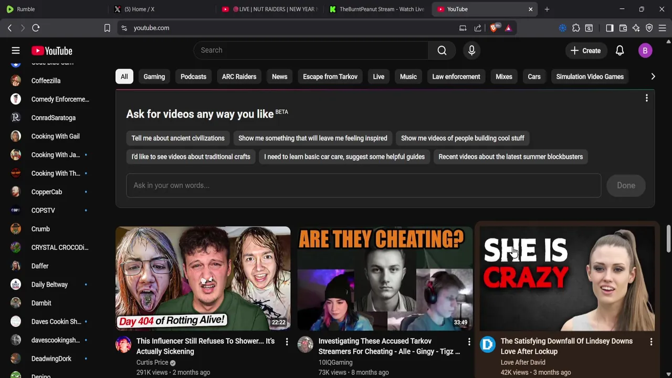
Task: Open the account avatar menu
Action: click(x=645, y=50)
